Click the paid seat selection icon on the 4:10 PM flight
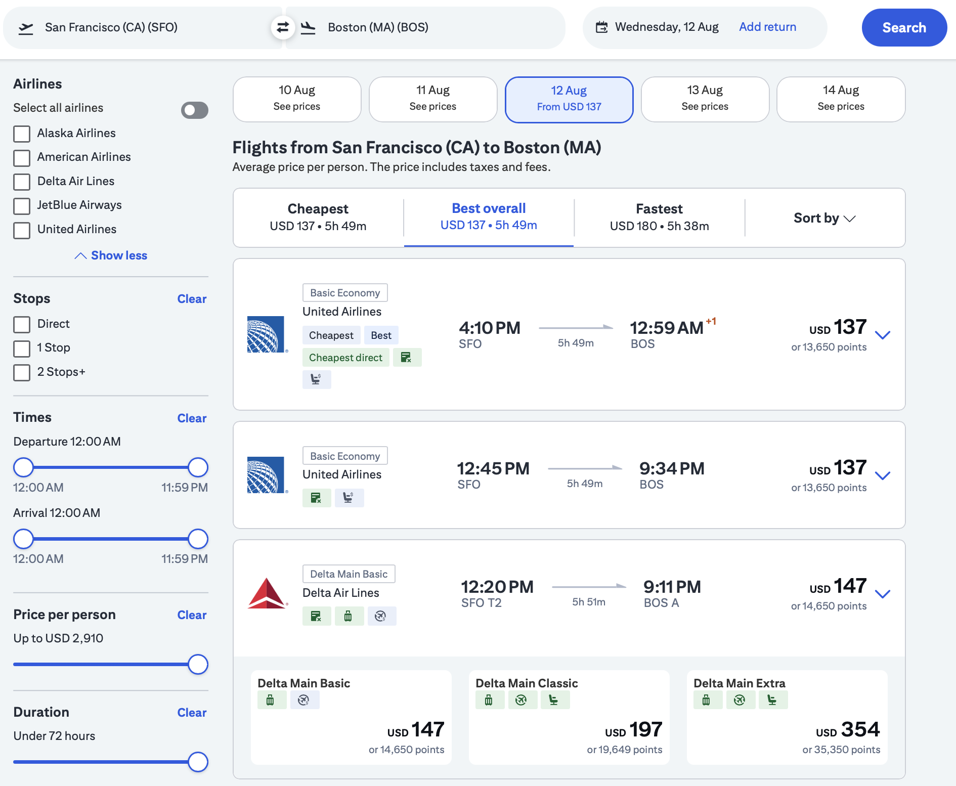 click(317, 379)
